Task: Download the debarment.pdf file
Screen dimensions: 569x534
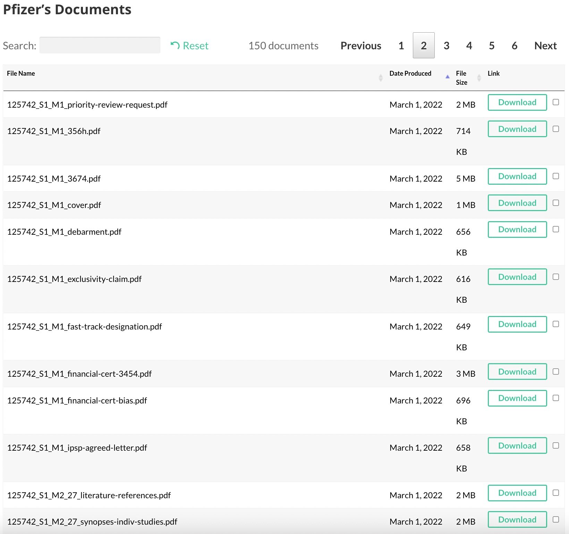Action: pyautogui.click(x=517, y=230)
